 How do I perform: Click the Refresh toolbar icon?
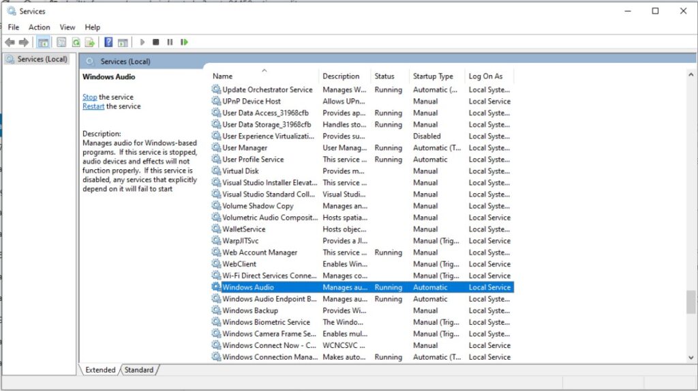[x=76, y=42]
